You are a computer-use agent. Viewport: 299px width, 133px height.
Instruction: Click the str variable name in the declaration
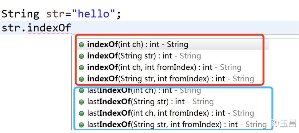point(56,14)
